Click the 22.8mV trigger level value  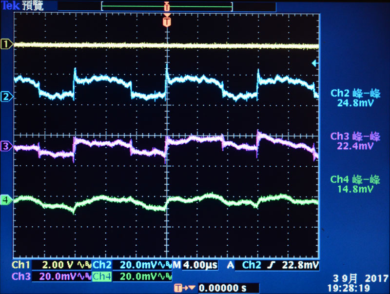(300, 265)
